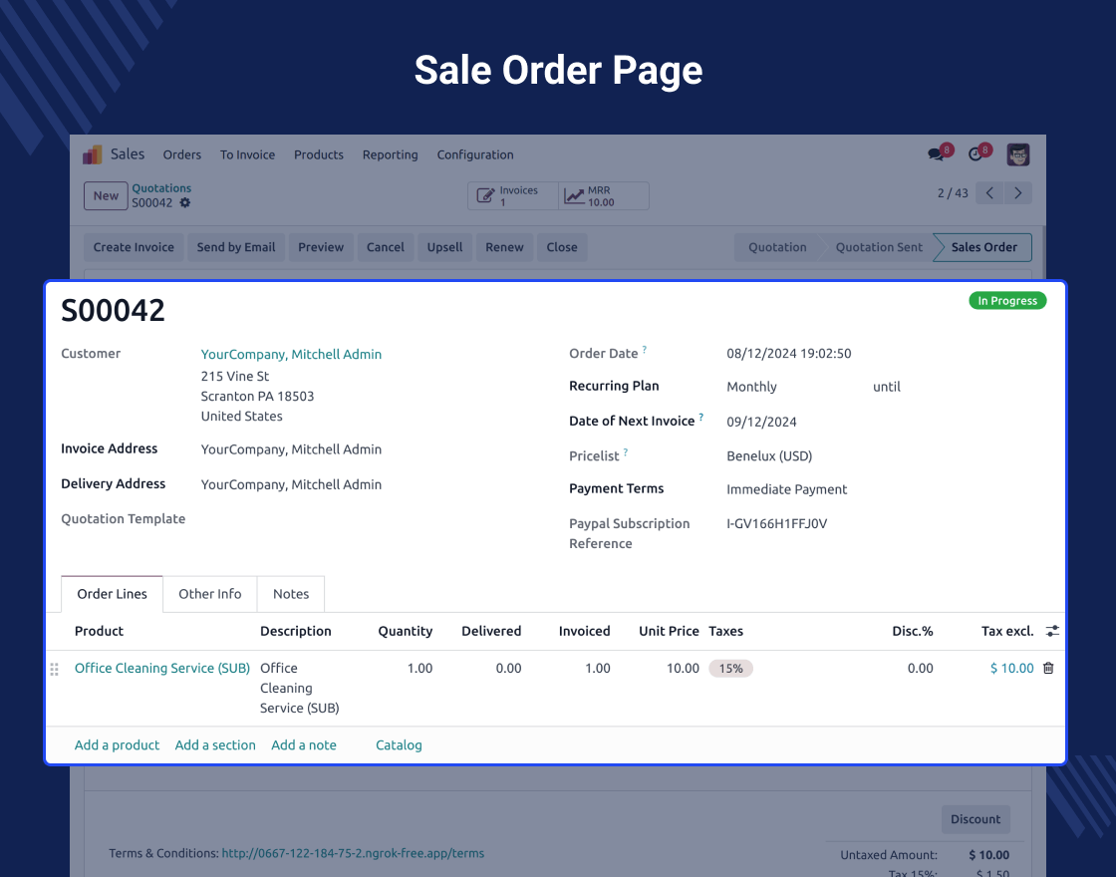Click the In Progress status badge
The image size is (1116, 877).
pos(1007,300)
